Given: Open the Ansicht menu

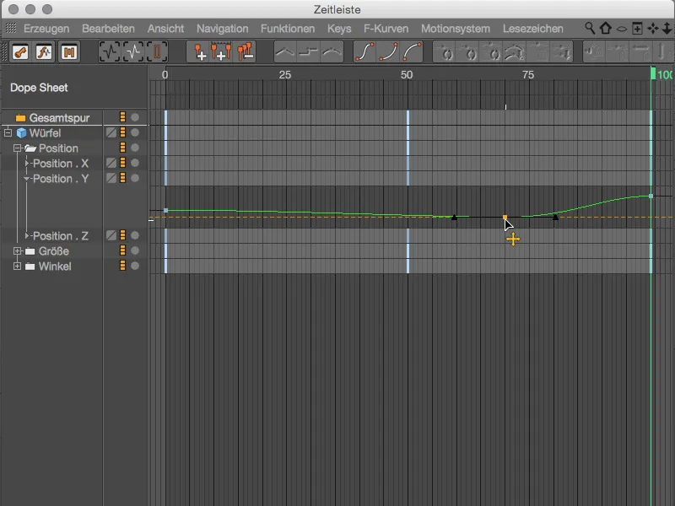Looking at the screenshot, I should pos(165,29).
